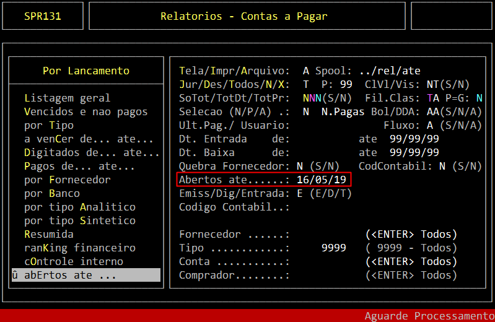Choose 'por Fornecedor' report

point(67,180)
